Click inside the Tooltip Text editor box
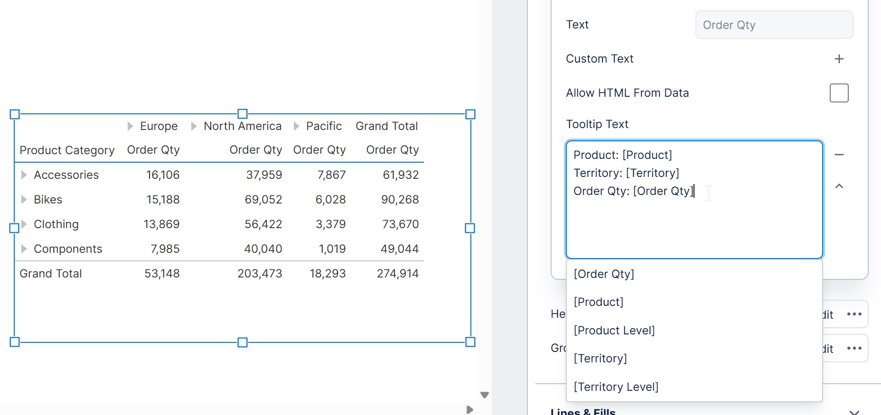This screenshot has width=881, height=415. coord(694,223)
